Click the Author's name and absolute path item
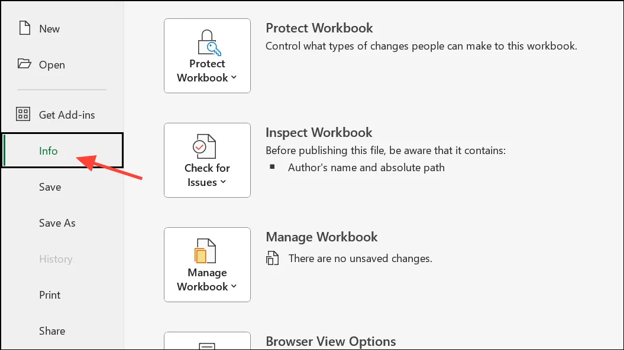 tap(366, 168)
